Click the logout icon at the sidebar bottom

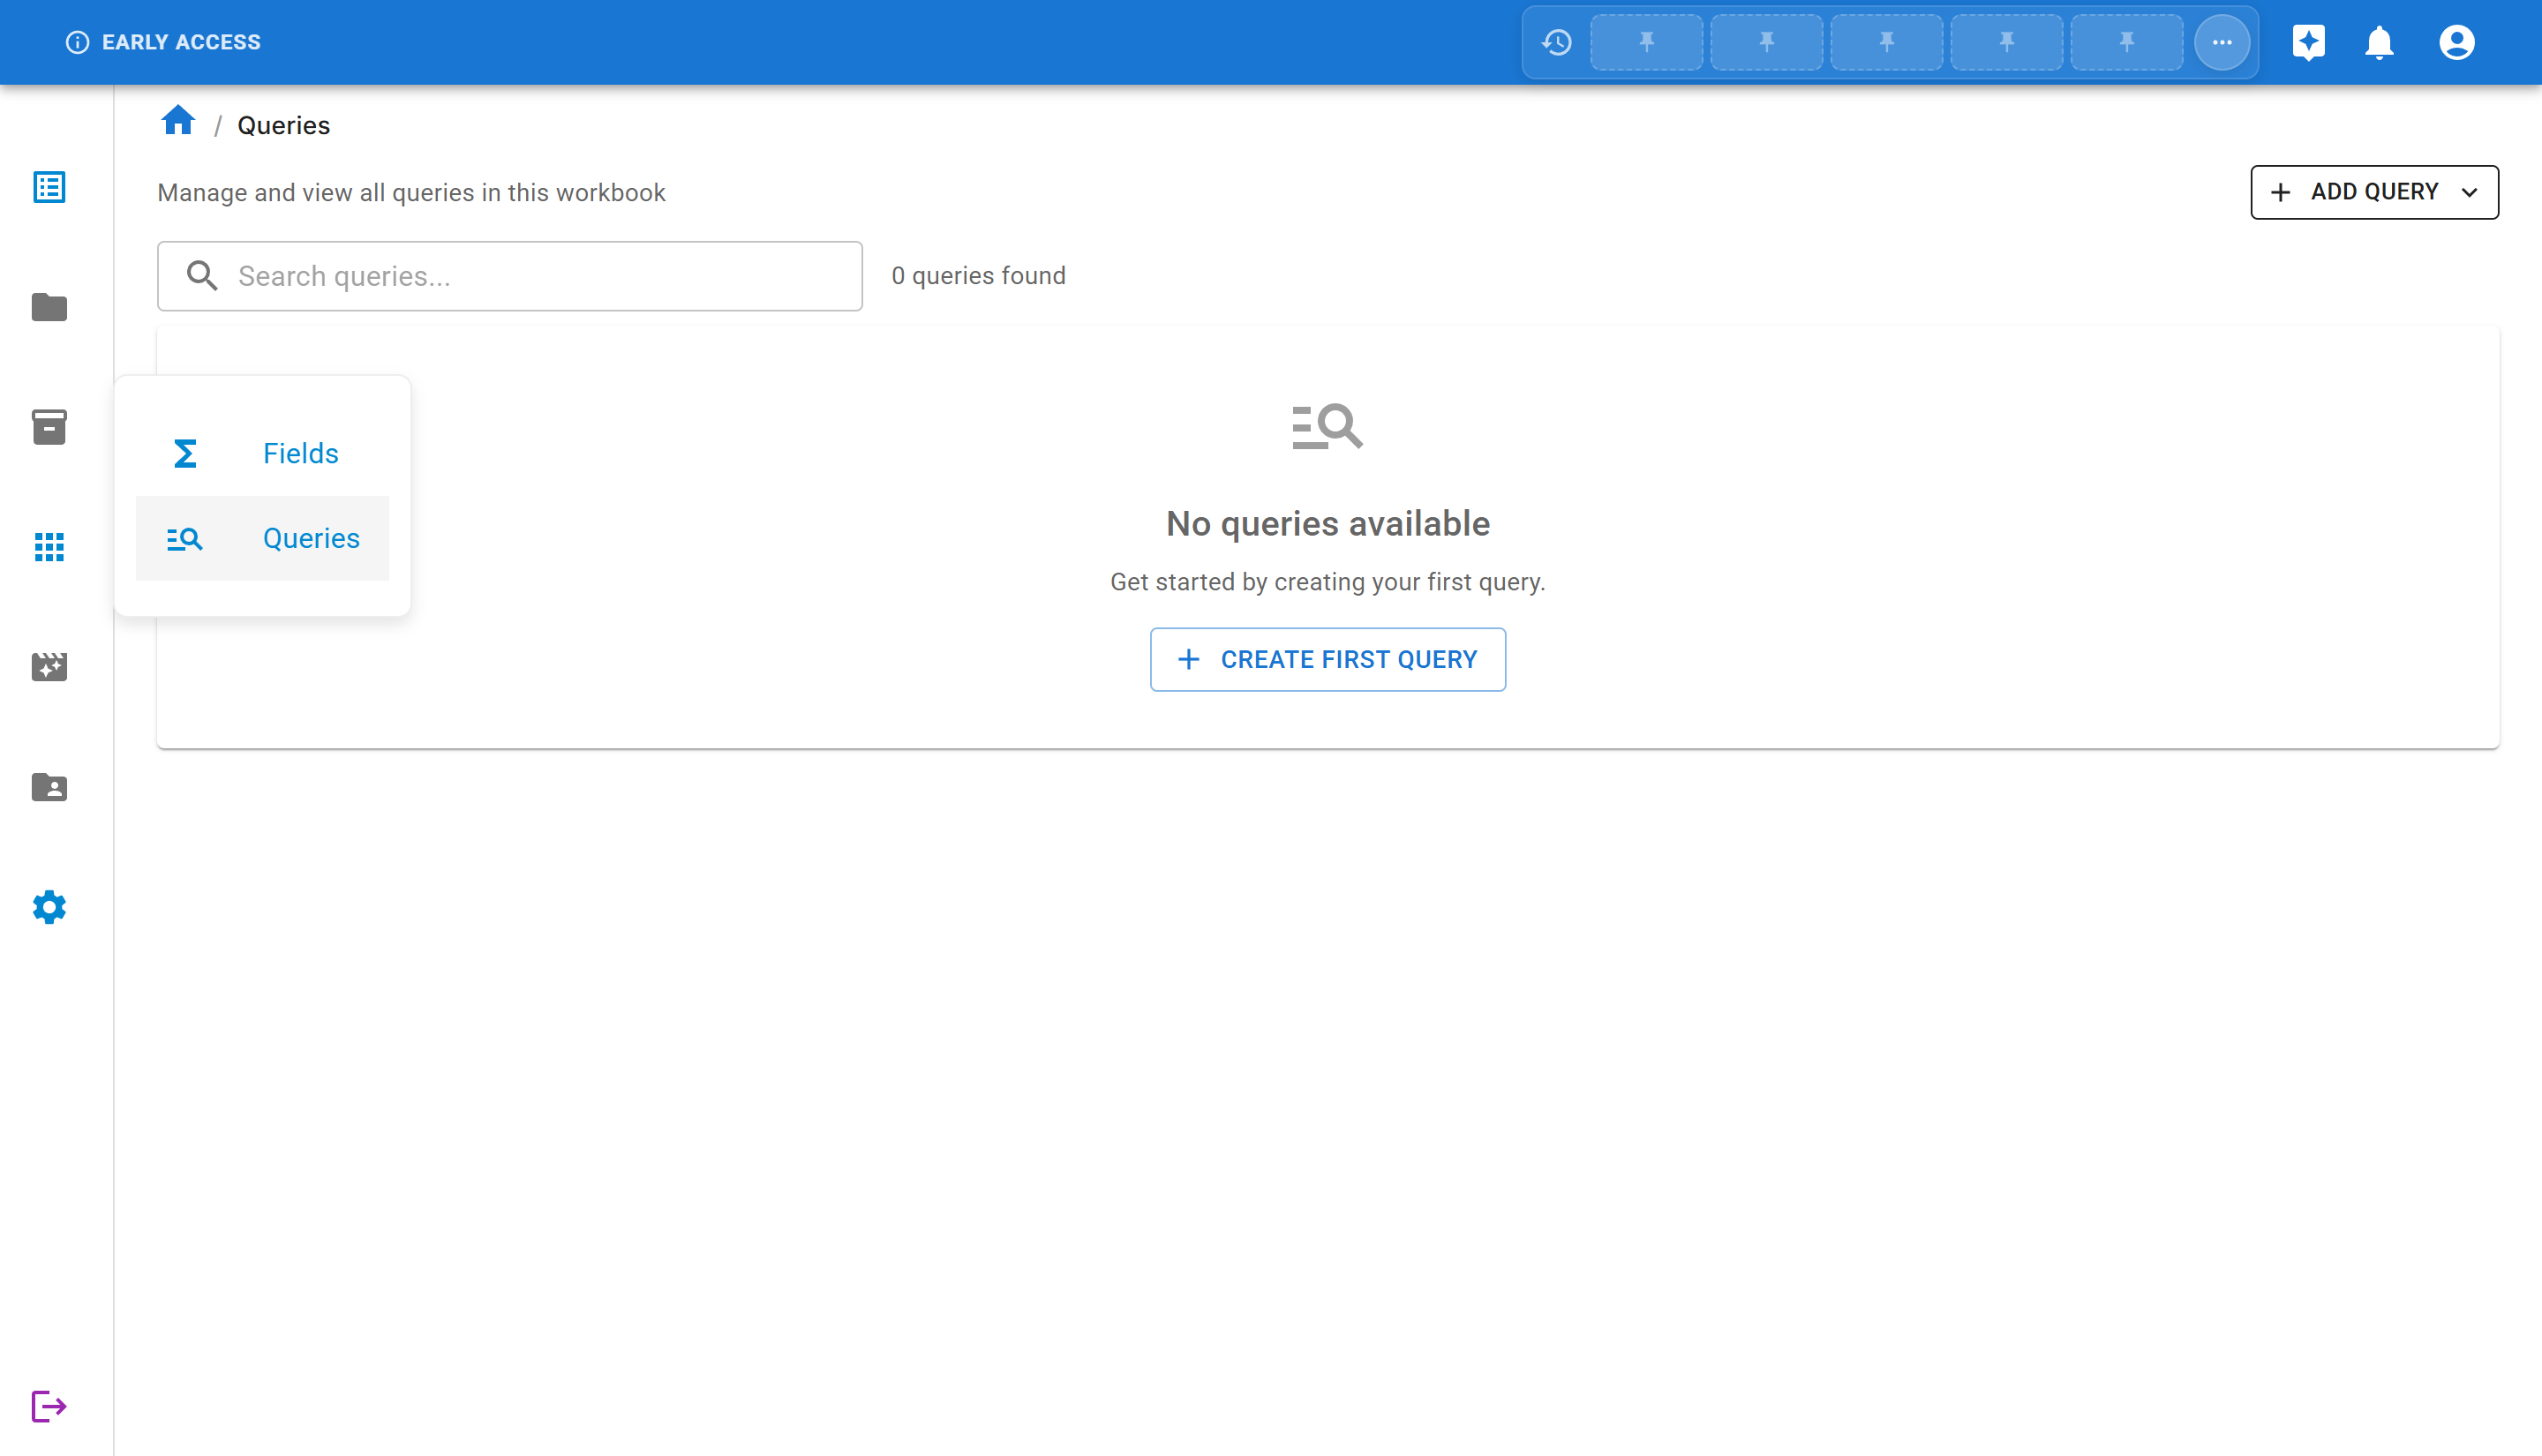pos(48,1405)
